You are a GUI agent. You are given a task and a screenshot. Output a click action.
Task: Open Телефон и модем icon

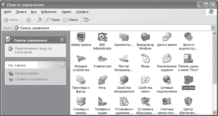[x=102, y=101]
